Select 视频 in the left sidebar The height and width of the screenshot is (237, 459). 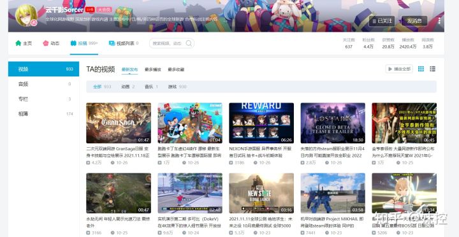[x=43, y=69]
